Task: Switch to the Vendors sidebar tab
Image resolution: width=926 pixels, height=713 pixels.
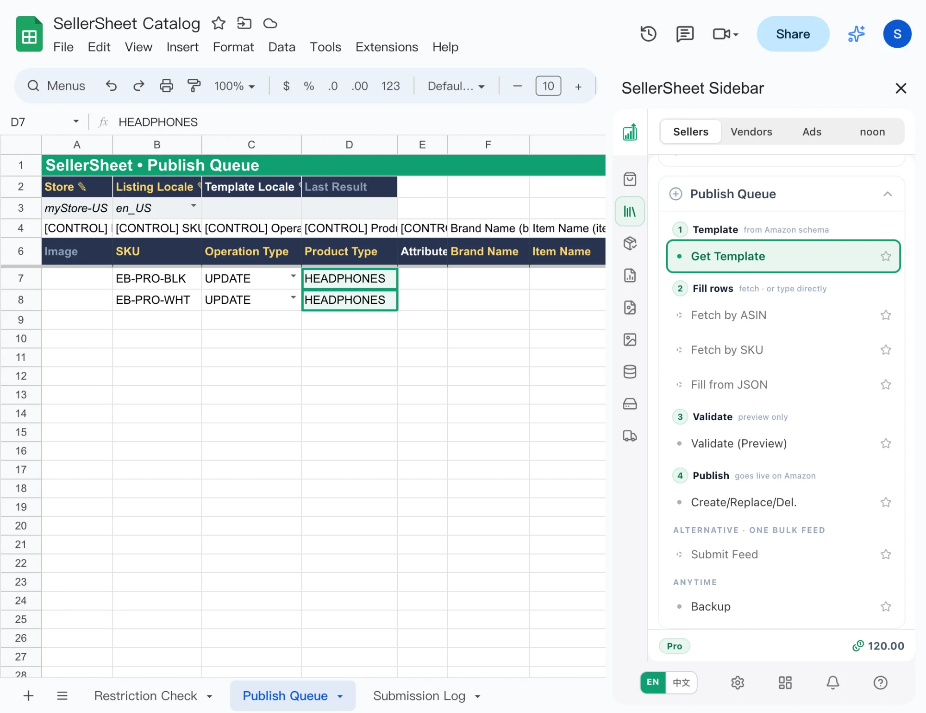Action: 751,132
